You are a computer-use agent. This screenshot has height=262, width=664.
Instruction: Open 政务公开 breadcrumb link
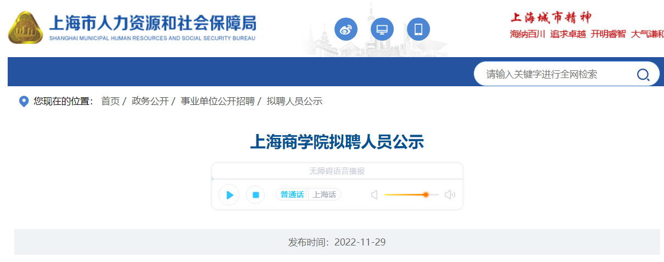pyautogui.click(x=150, y=101)
